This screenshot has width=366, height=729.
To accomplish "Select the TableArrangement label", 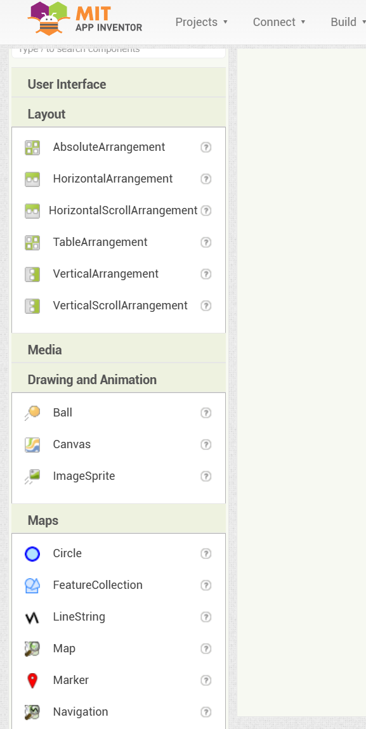I will tap(100, 242).
